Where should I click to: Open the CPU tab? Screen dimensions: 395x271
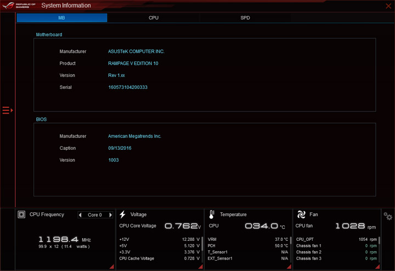click(154, 18)
